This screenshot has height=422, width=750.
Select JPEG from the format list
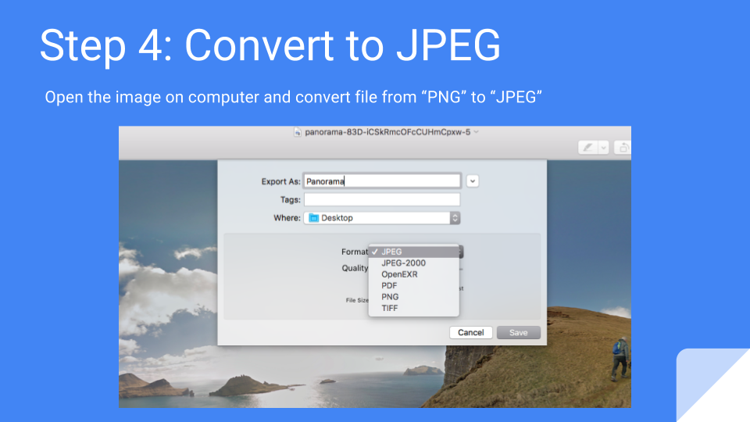tap(392, 252)
